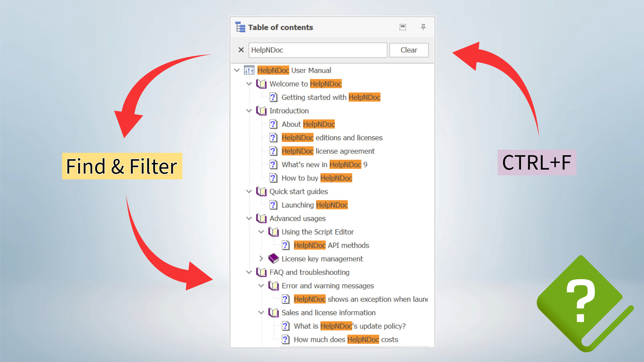Collapse Sales and license information node
Viewport: 644px width, 362px height.
(261, 313)
